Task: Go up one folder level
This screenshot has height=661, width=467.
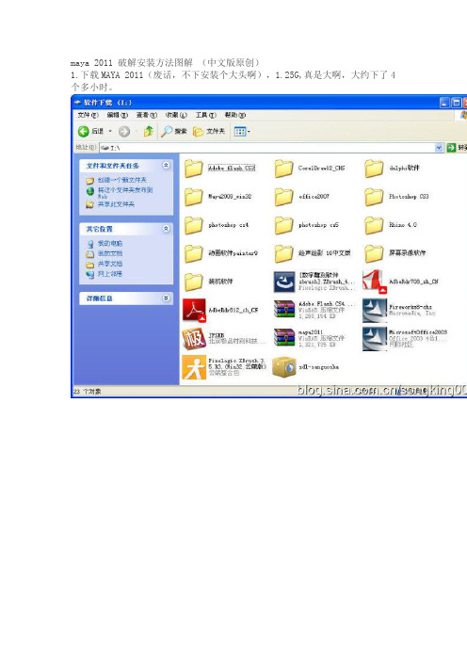Action: point(148,132)
